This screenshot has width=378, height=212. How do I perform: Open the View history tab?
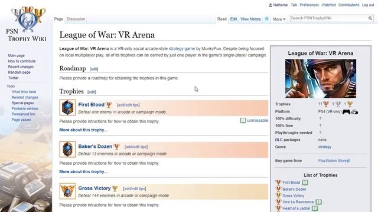(x=250, y=19)
